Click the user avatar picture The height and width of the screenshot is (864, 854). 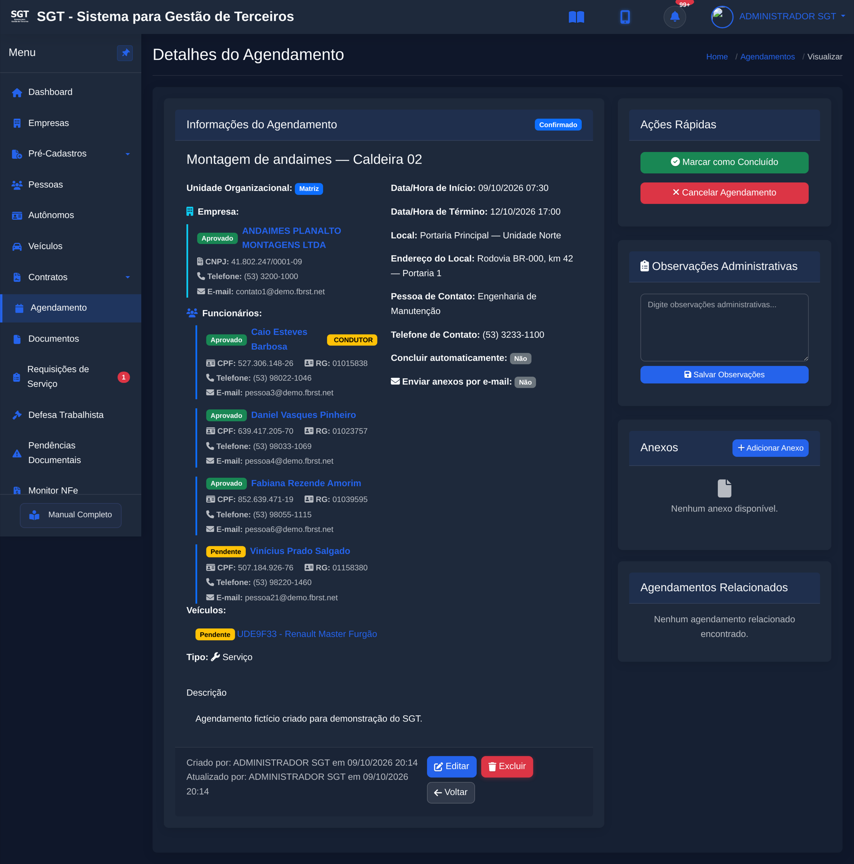[x=722, y=17]
